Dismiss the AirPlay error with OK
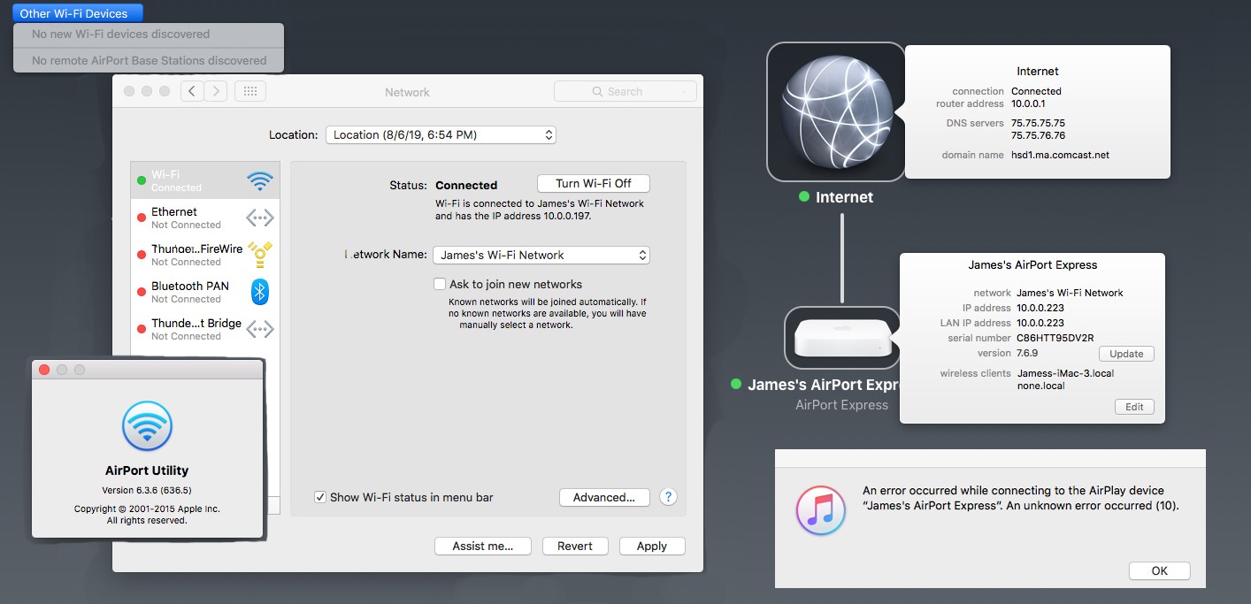 pyautogui.click(x=1160, y=570)
